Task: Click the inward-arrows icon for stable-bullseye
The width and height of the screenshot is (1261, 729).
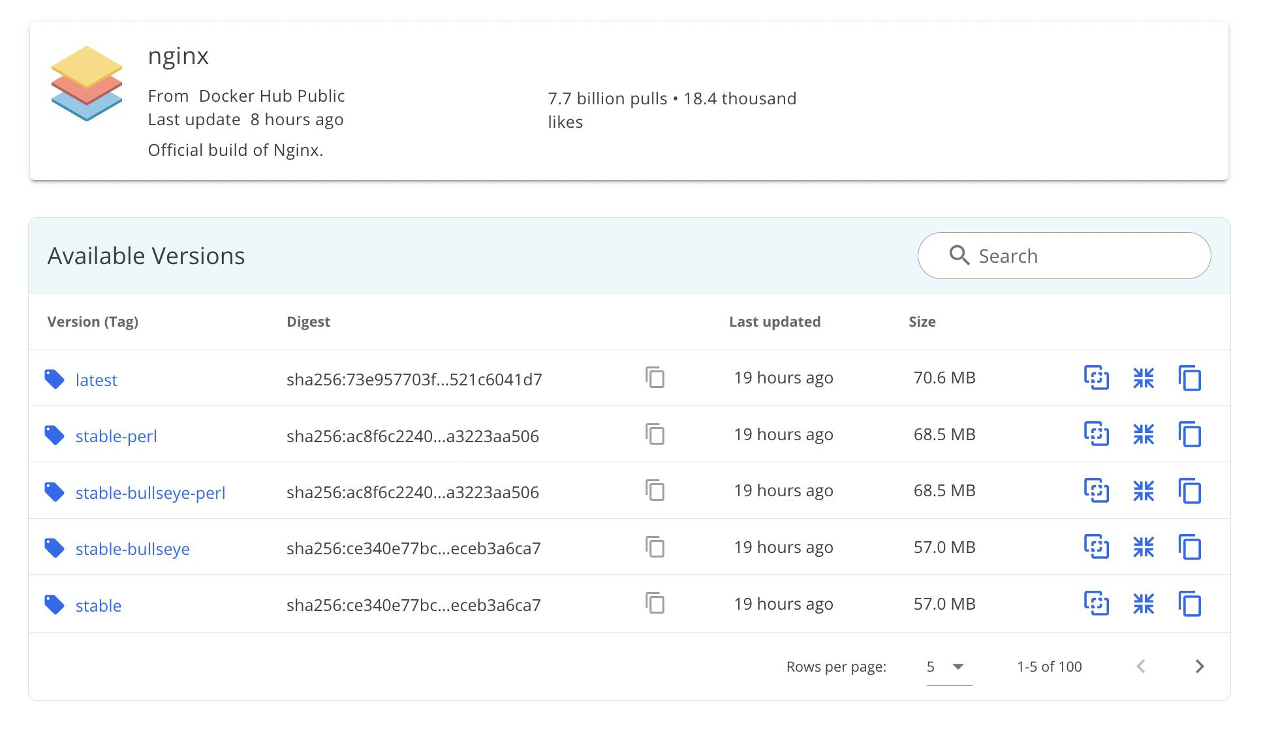Action: pos(1144,547)
